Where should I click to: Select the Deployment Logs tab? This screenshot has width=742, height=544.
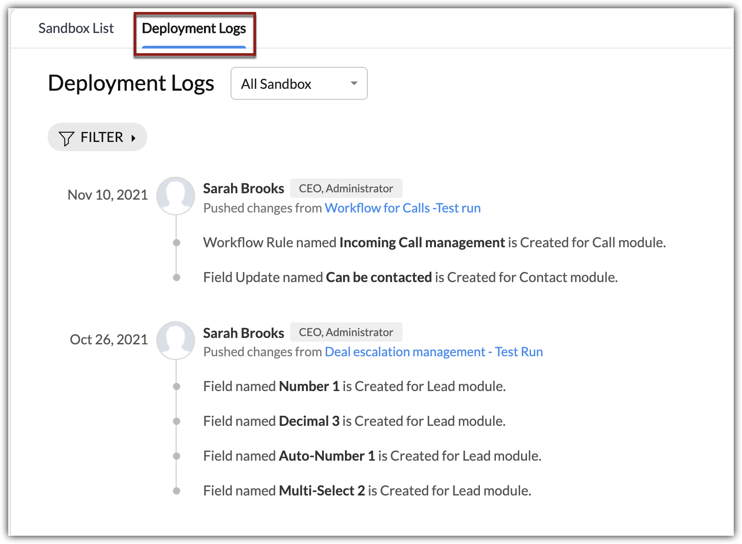coord(194,28)
